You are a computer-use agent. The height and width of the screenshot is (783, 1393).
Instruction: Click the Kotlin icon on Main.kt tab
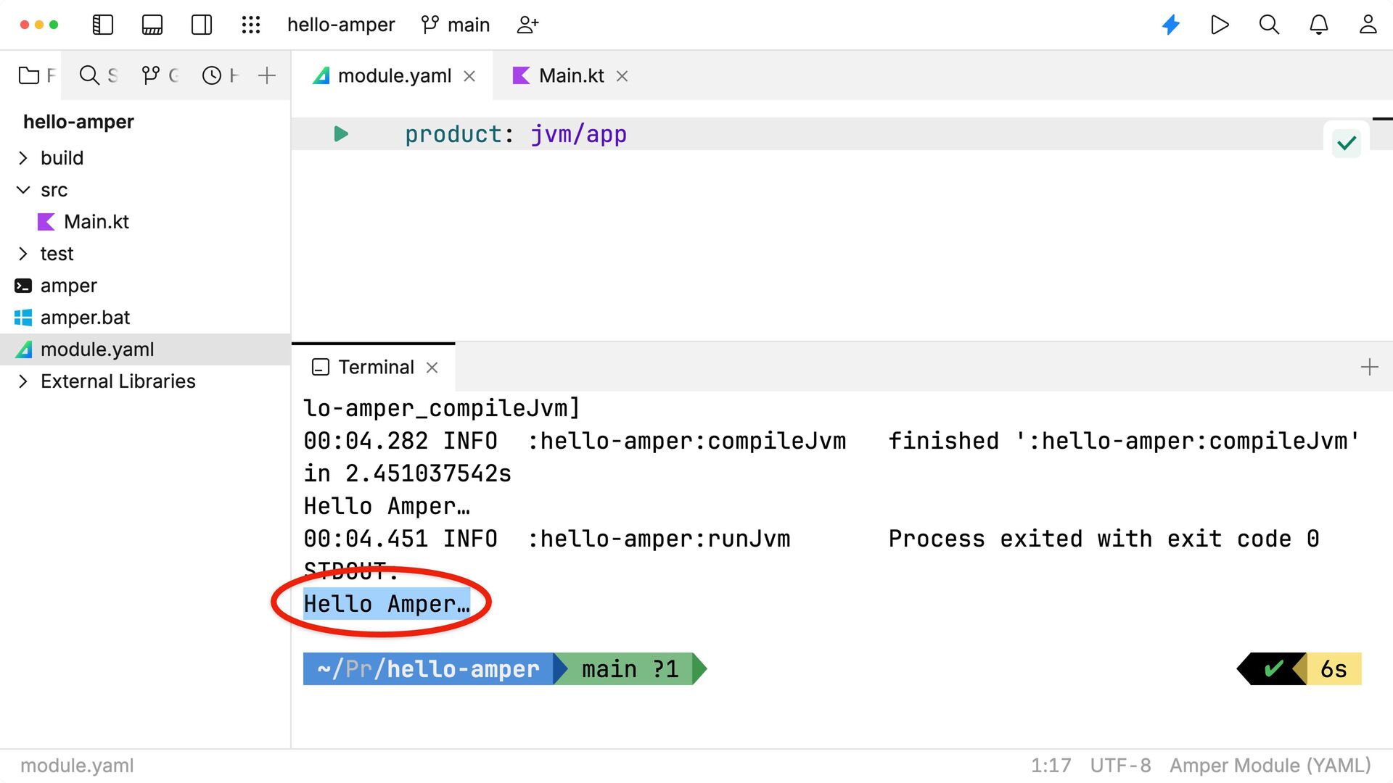tap(521, 76)
